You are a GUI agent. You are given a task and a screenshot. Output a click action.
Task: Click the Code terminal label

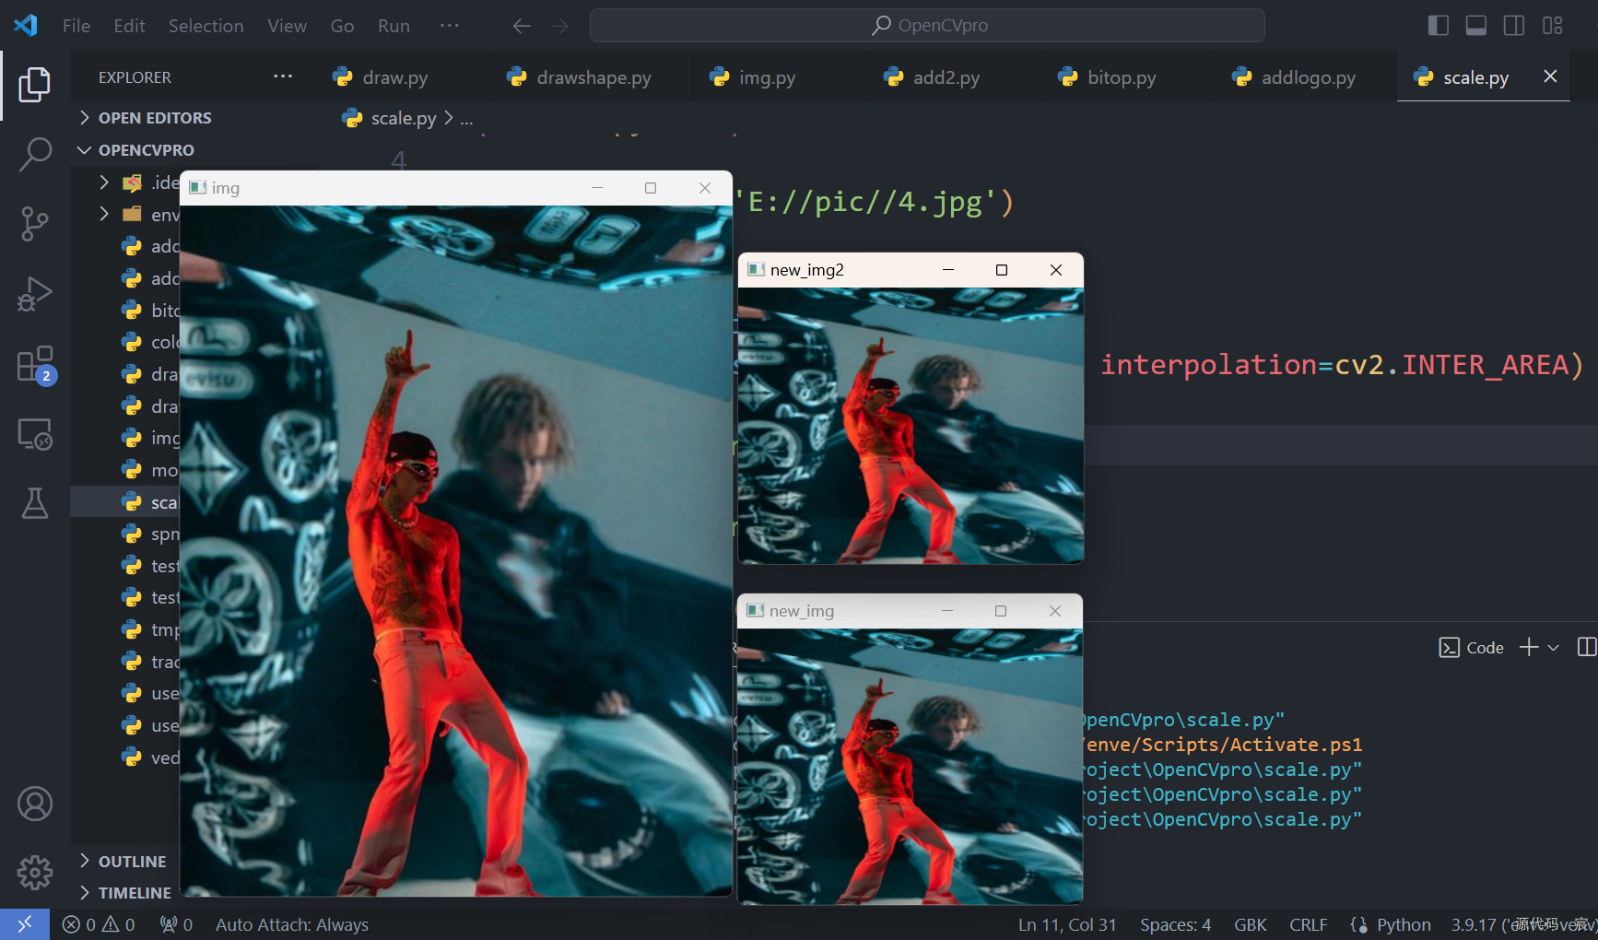[x=1484, y=648]
